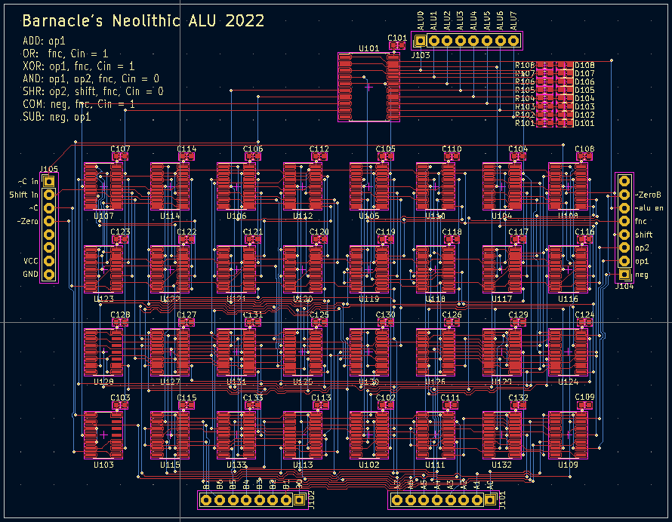
Task: Select the U103 chip at bottom left
Action: point(103,434)
